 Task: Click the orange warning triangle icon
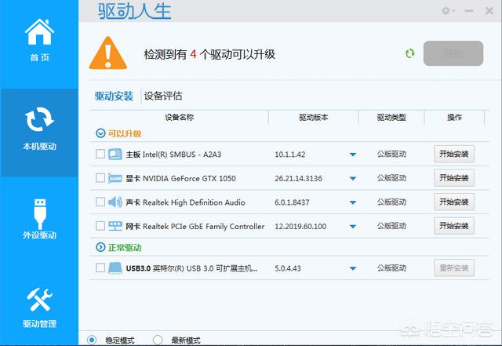point(108,53)
